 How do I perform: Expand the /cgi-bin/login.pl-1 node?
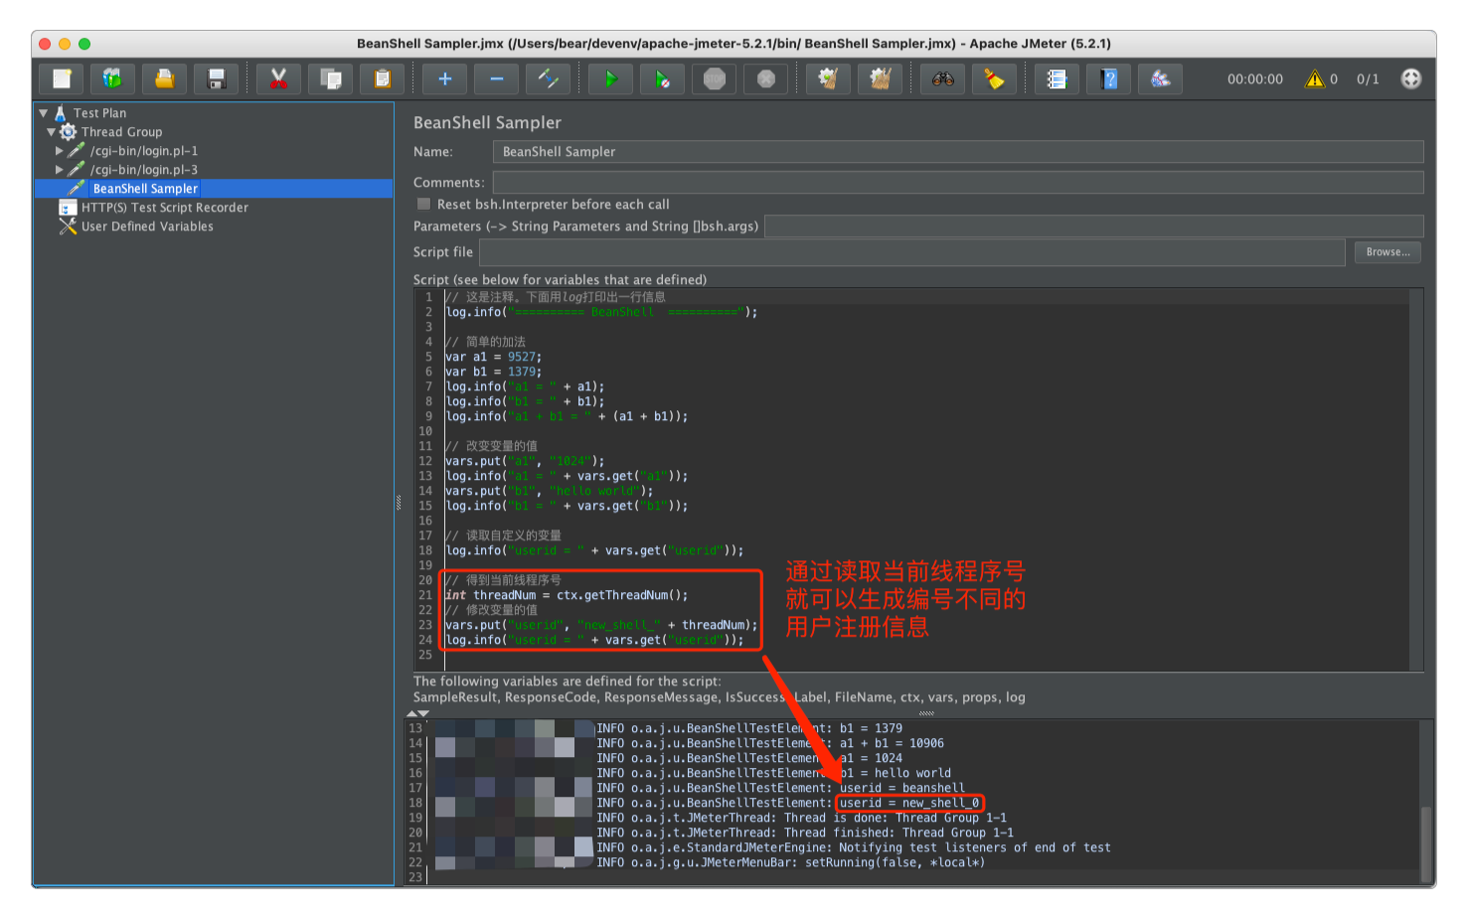click(x=60, y=151)
